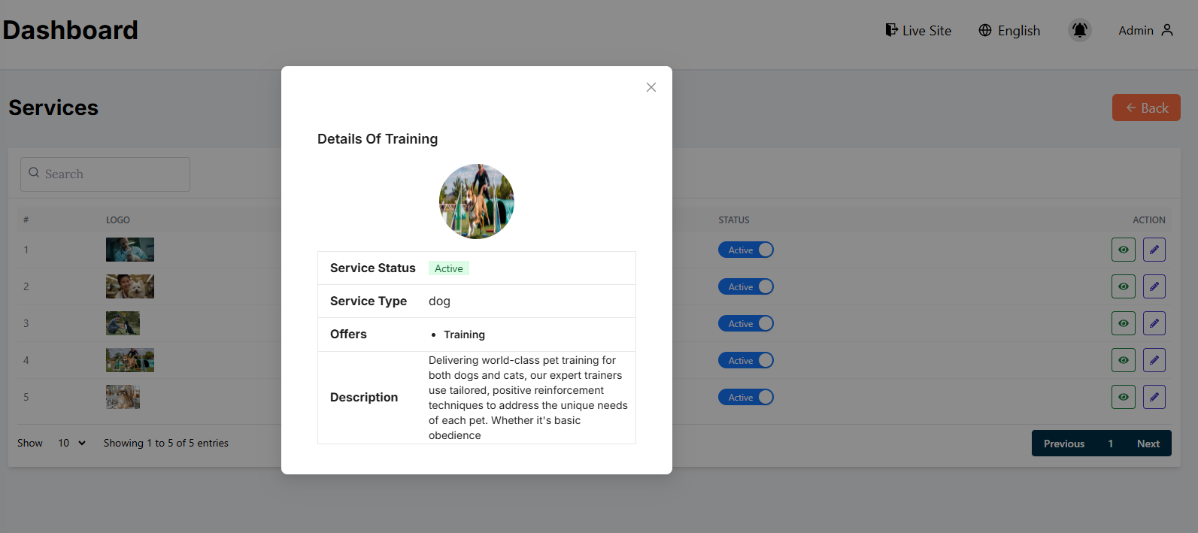Toggle Active status switch in row 1
Image resolution: width=1198 pixels, height=533 pixels.
pos(745,250)
